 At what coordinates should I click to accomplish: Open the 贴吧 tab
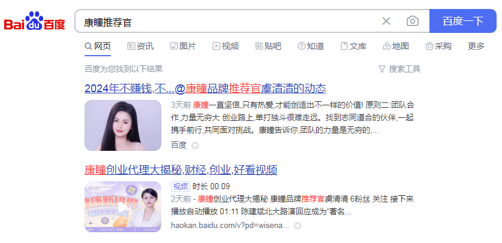click(x=268, y=46)
